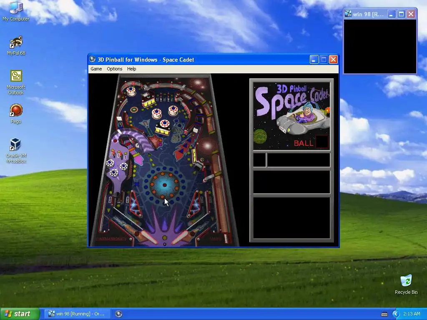
Task: Maximize the win 98 window
Action: point(401,14)
